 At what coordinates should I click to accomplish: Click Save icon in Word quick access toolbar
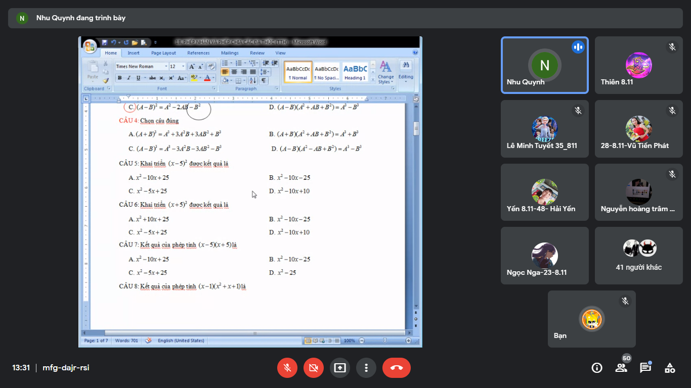[105, 42]
